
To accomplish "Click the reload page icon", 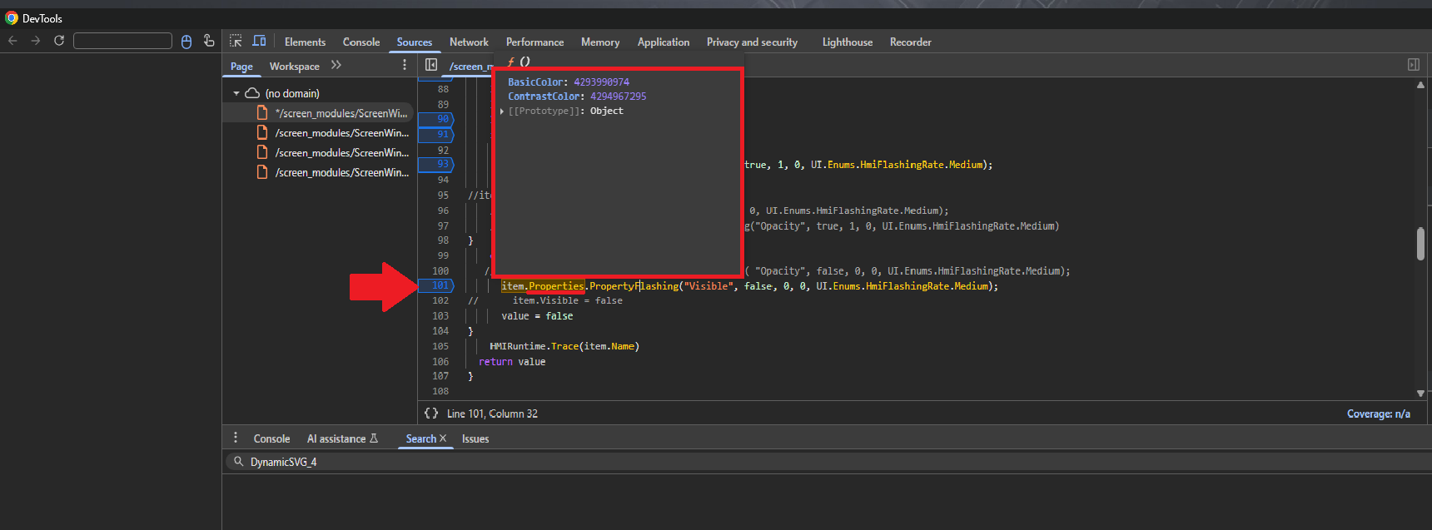I will coord(59,41).
